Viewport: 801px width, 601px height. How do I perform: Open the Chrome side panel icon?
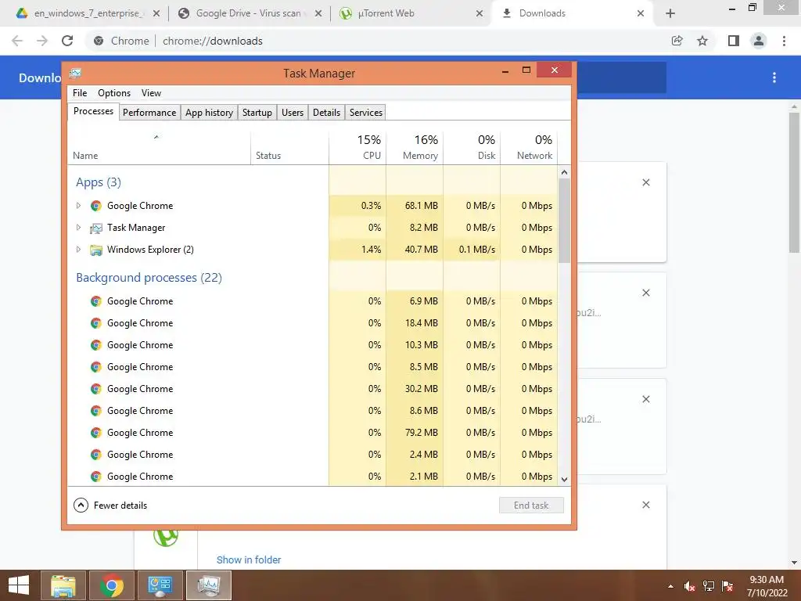(734, 41)
